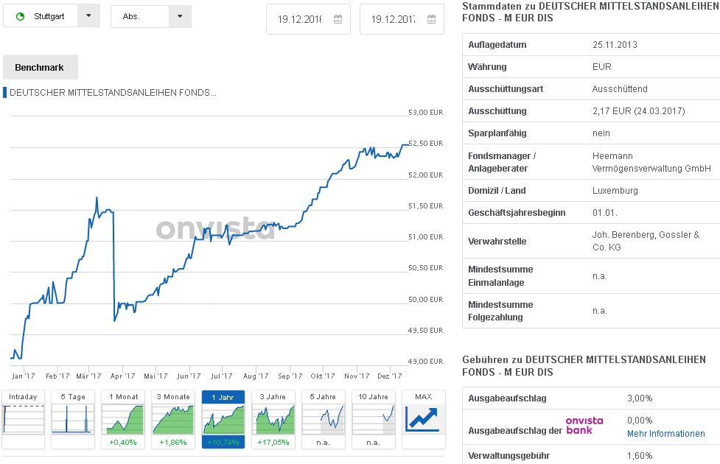Click the Verwaltungsgebühr value 1,60%

640,456
